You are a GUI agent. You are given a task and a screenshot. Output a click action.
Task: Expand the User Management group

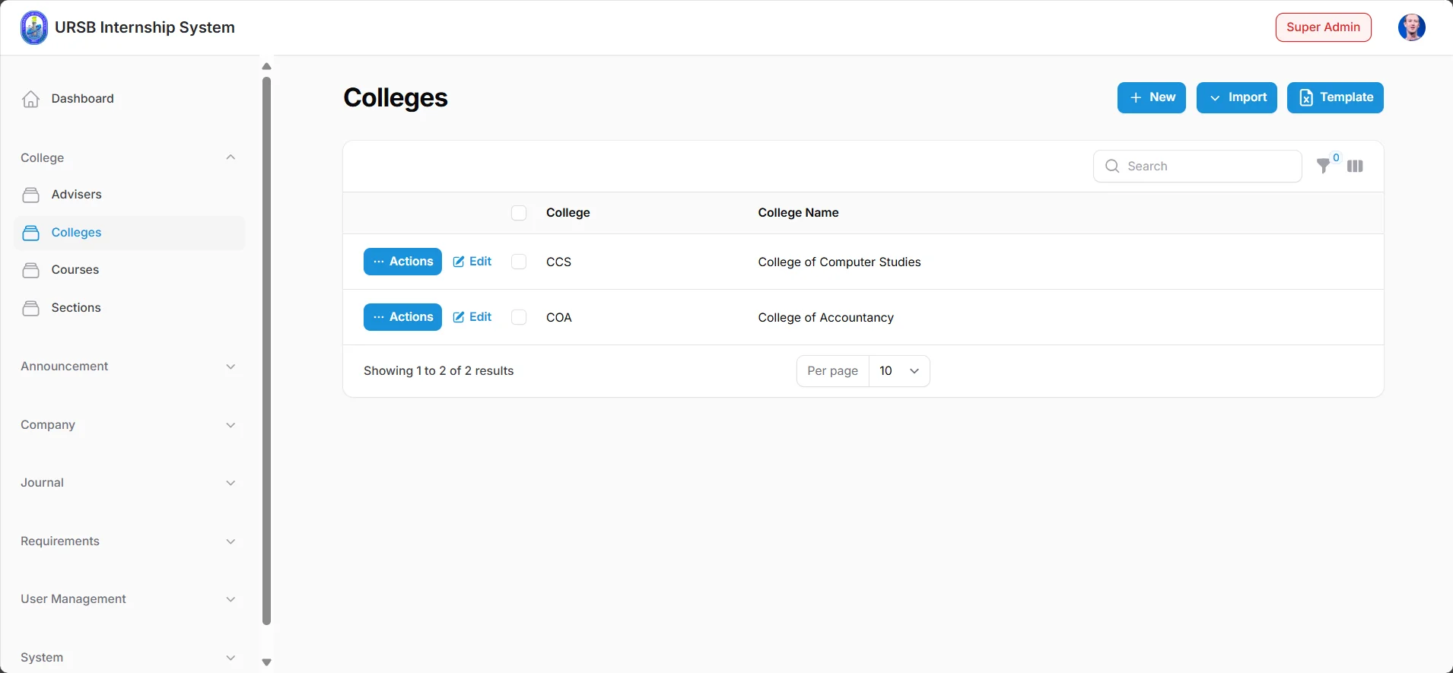[x=231, y=599]
